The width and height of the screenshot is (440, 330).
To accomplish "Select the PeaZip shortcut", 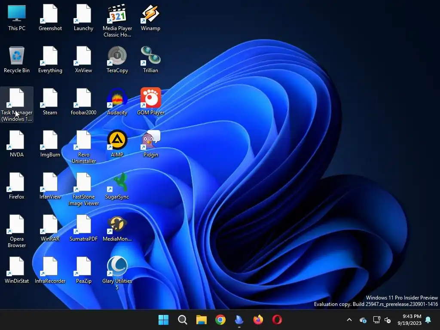I will (84, 270).
